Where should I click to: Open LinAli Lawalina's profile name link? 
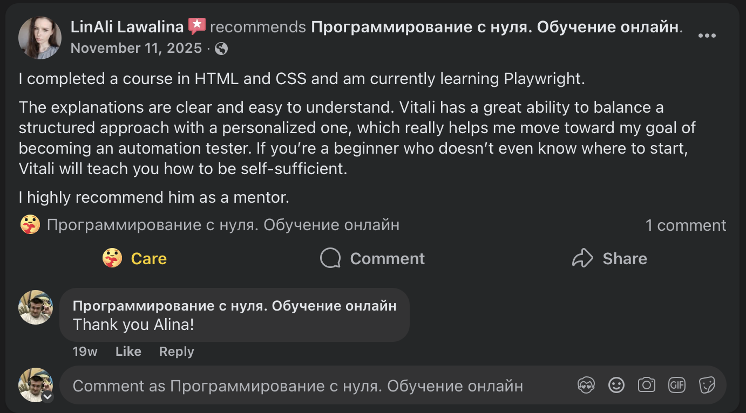pos(127,26)
